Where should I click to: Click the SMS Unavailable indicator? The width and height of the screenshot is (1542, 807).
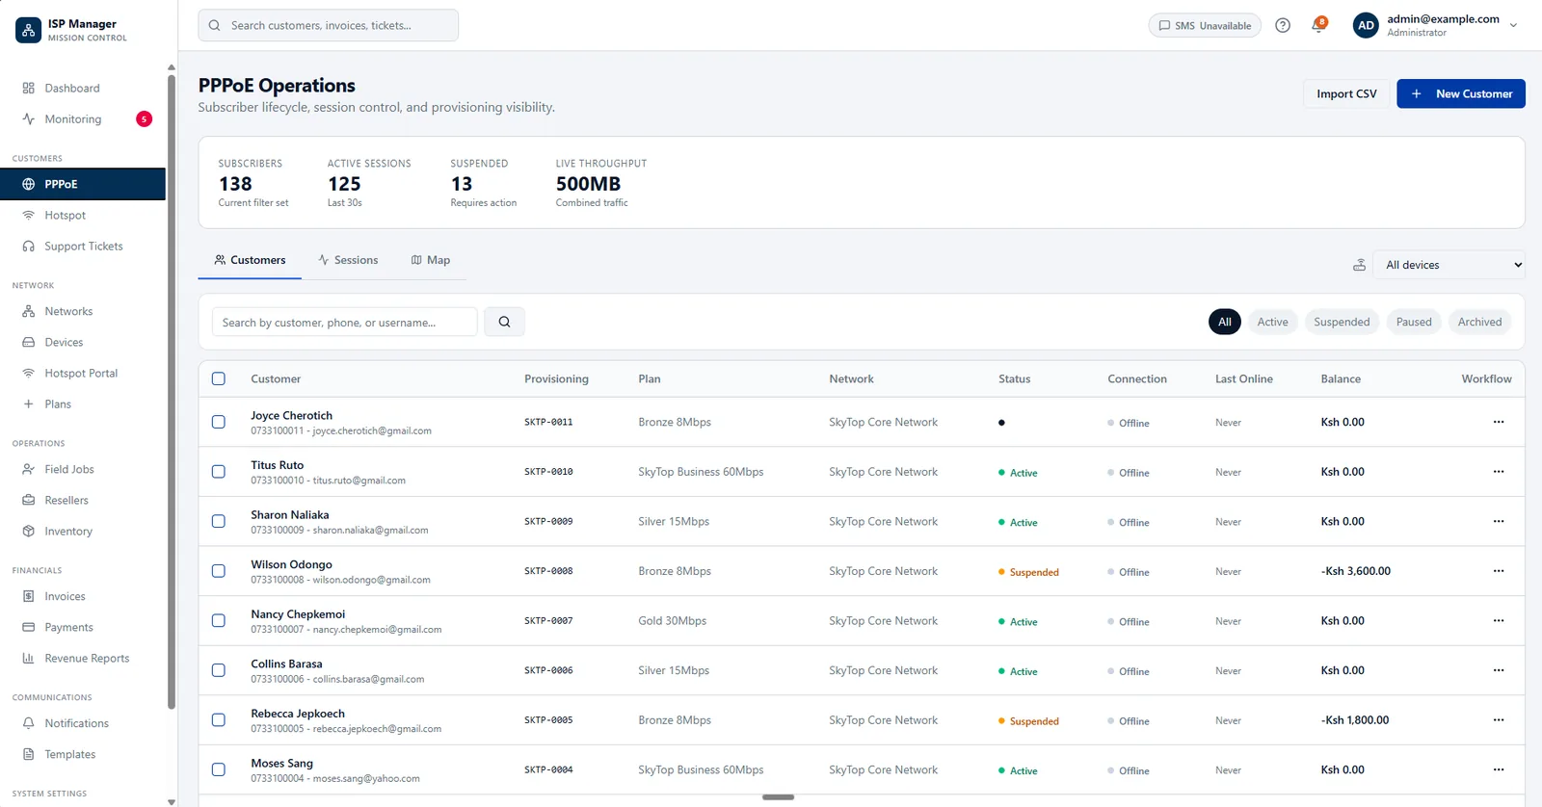click(x=1205, y=26)
